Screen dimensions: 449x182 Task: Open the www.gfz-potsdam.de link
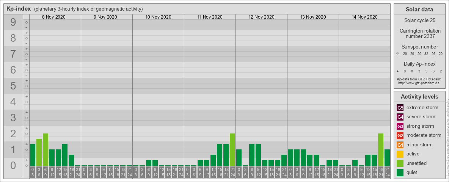click(x=419, y=83)
